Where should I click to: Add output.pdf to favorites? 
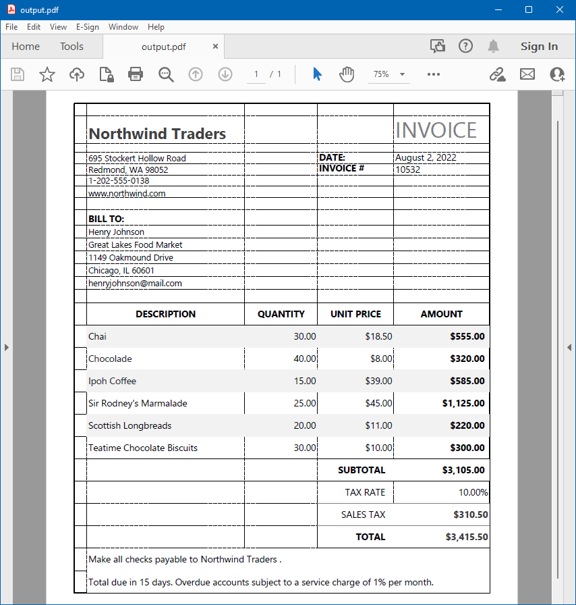(47, 74)
